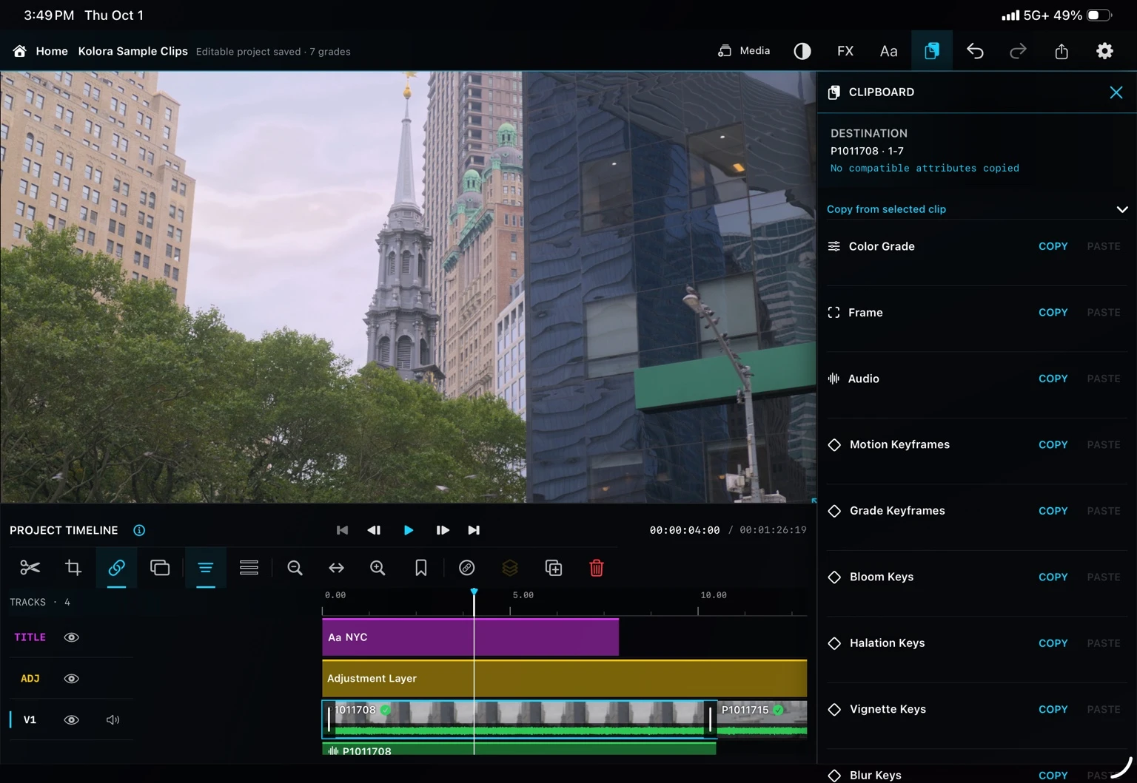
Task: Copy the Color Grade attribute
Action: coord(1053,246)
